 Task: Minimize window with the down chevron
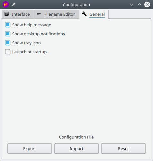point(132,4)
